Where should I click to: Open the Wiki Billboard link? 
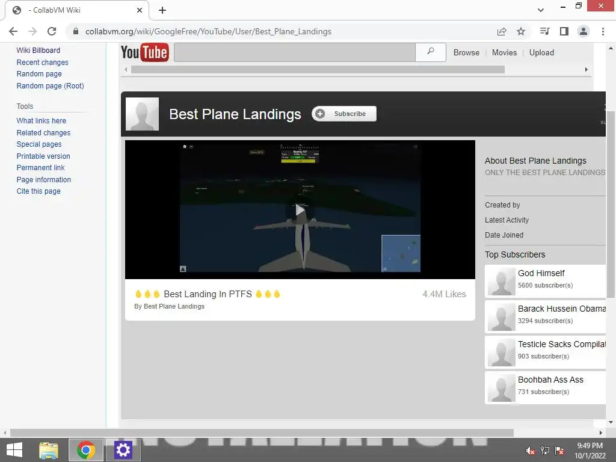[38, 51]
